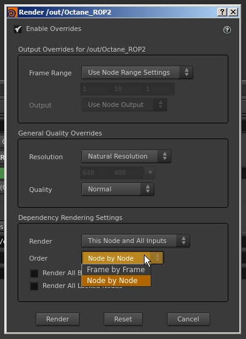Click the Enable Overrides label text
Viewport: 246px width, 339px height.
click(x=53, y=29)
